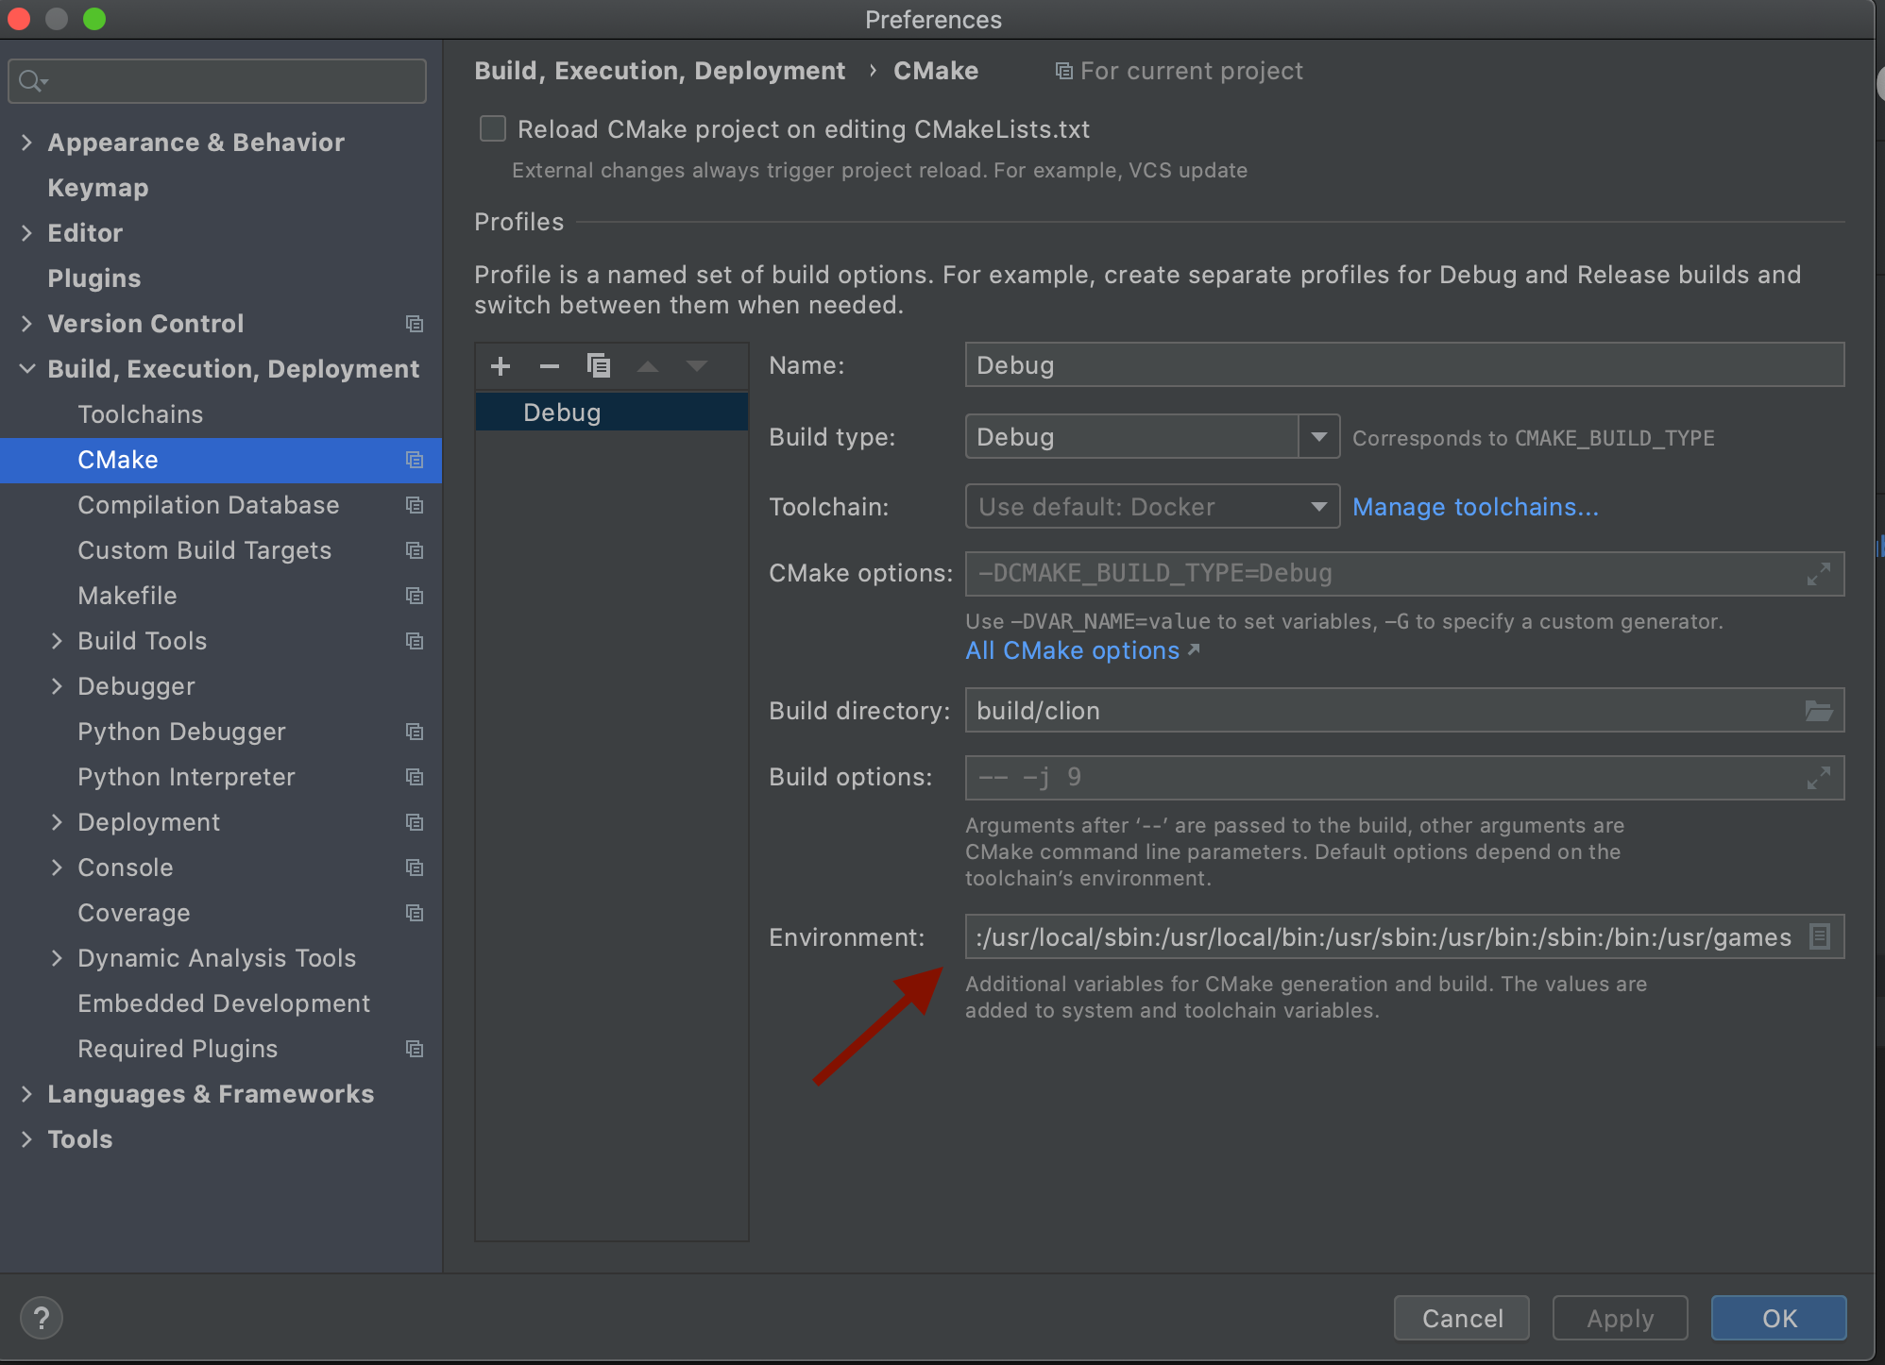Click the OK button
Screen dimensions: 1885x1365
tap(1778, 1315)
